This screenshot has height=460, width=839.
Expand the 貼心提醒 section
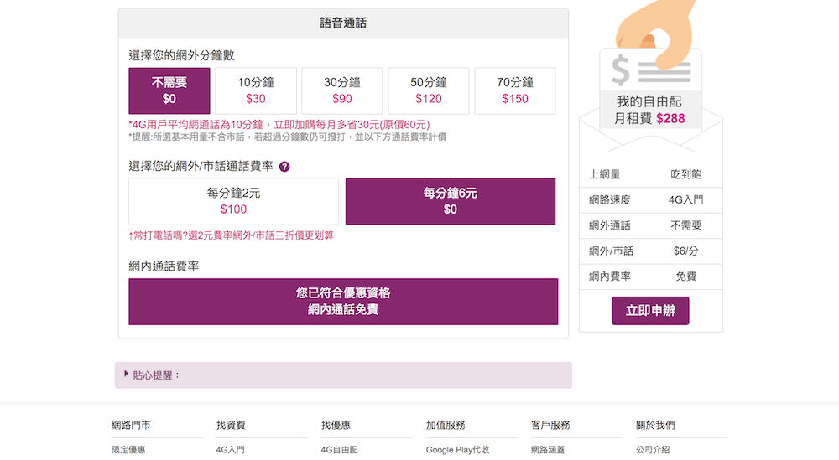[154, 375]
